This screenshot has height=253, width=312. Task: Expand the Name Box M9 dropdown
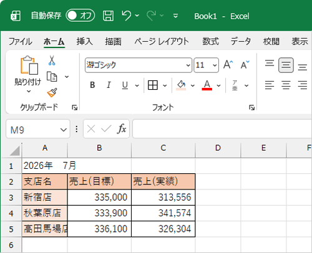64,130
